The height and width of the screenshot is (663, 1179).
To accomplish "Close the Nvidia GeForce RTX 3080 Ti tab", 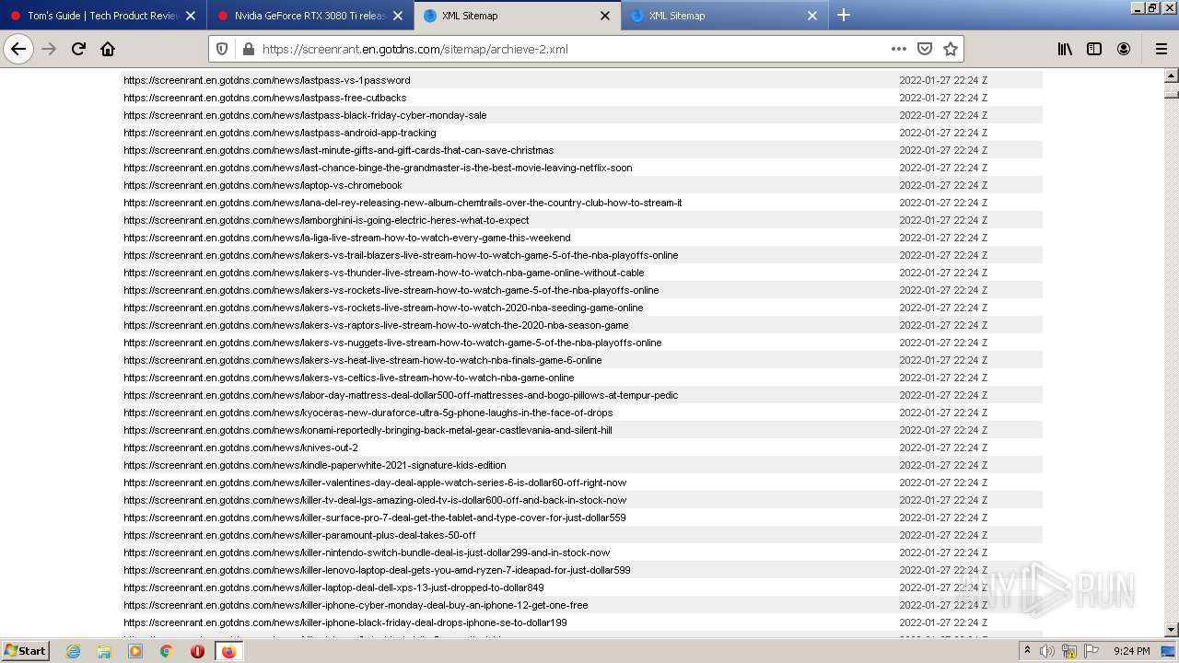I will coord(398,16).
